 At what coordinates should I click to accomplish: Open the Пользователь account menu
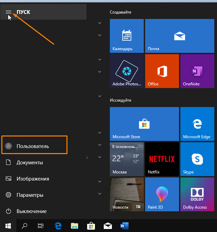(34, 146)
